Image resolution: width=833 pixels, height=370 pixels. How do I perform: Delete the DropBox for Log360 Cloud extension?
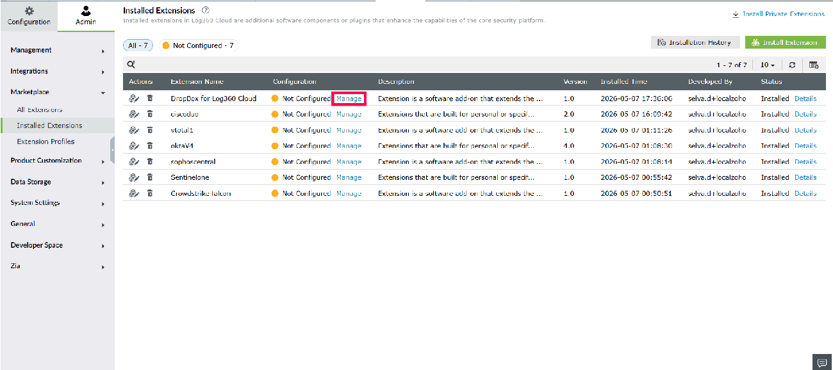pos(150,99)
